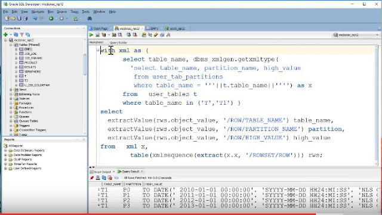Expand the Procedures tree node
This screenshot has width=382, height=215.
point(11,107)
